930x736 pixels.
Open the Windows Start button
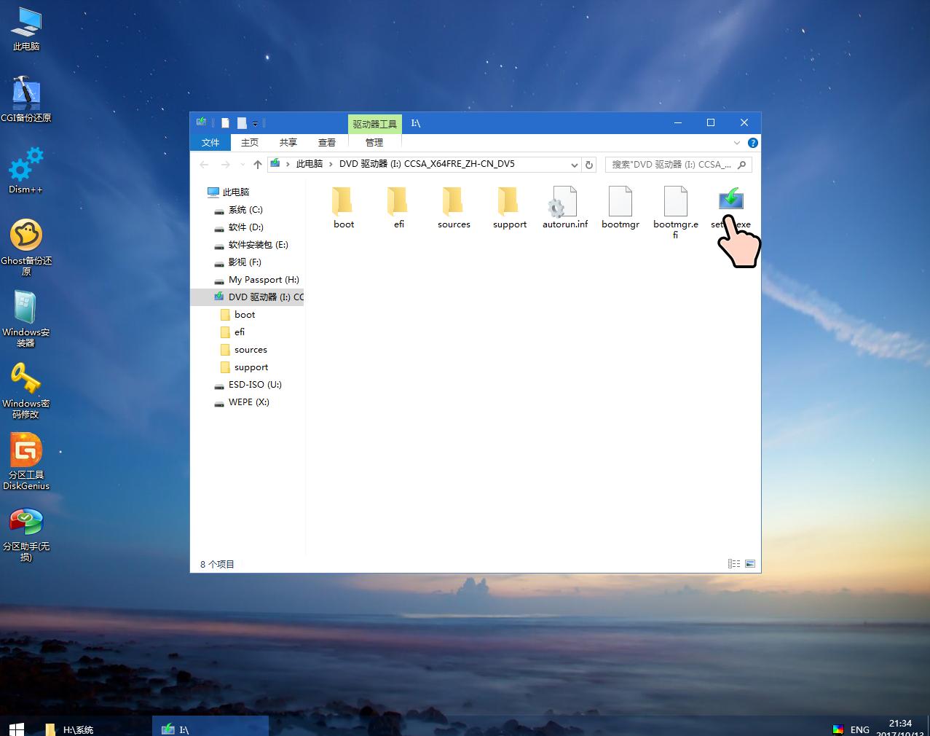[x=16, y=728]
